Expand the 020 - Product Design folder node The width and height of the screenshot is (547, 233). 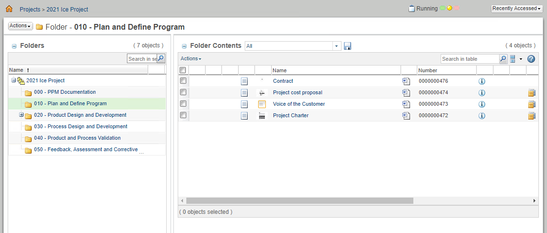click(21, 115)
